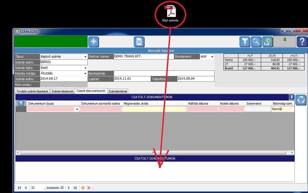Click the refresh arrows icon beside document grid
308x193 pixels.
click(301, 100)
